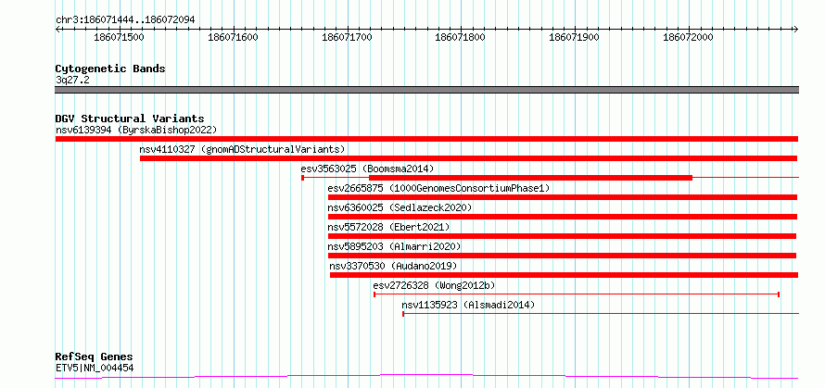Select the red bar under nsv5895203
This screenshot has height=388, width=825.
(x=562, y=256)
